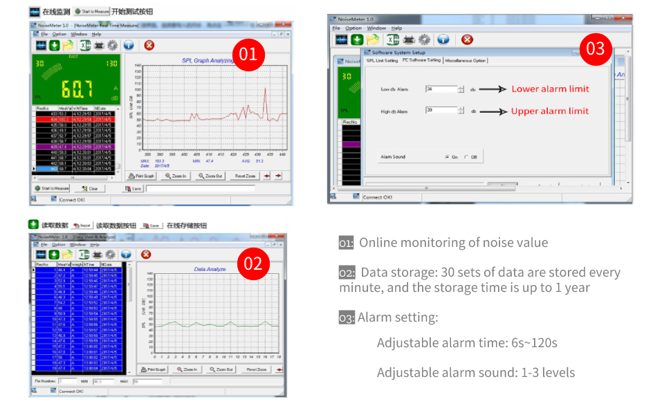The height and width of the screenshot is (415, 671).
Task: Switch to the SPL Unit Setting tab
Action: [382, 61]
